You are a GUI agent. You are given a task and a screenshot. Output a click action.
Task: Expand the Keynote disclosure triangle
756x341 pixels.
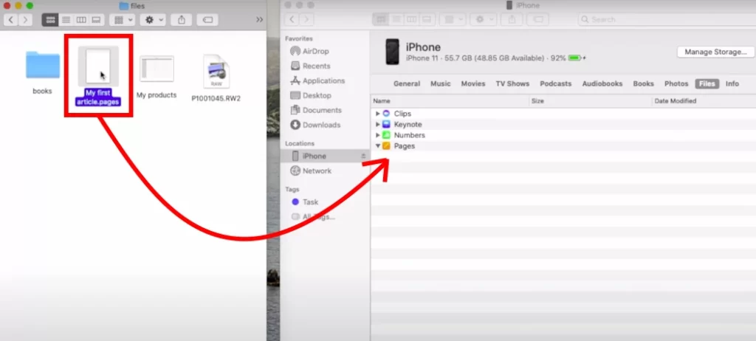pyautogui.click(x=377, y=125)
